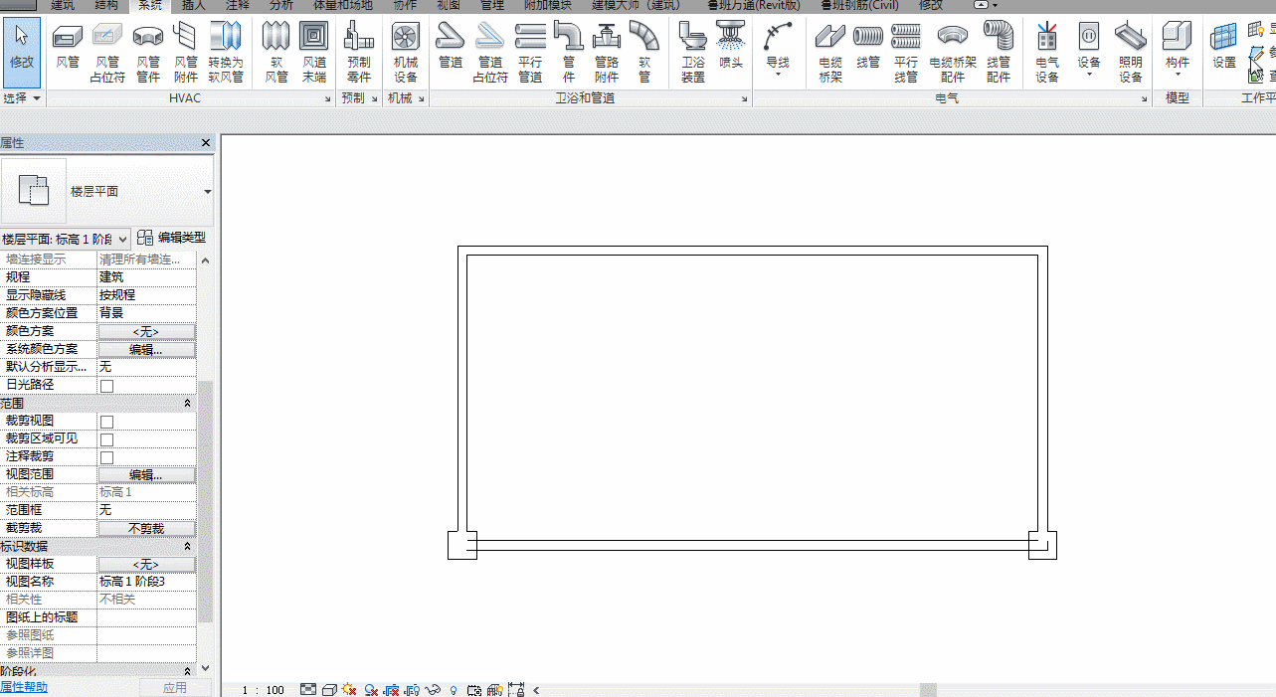The image size is (1276, 697).
Task: Click the 转换为软风管 convert tool
Action: [226, 51]
